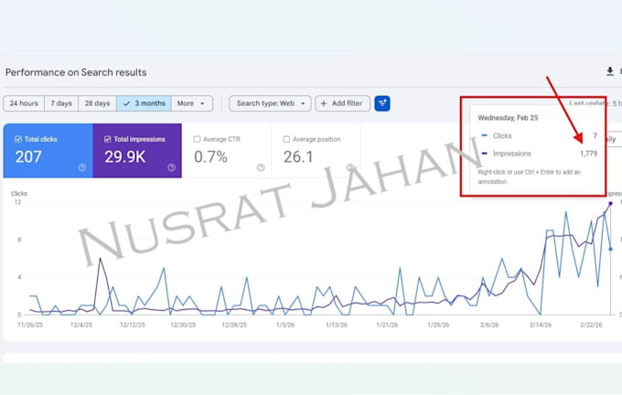Click the 1/13/26 axis date label
The height and width of the screenshot is (395, 622).
337,325
